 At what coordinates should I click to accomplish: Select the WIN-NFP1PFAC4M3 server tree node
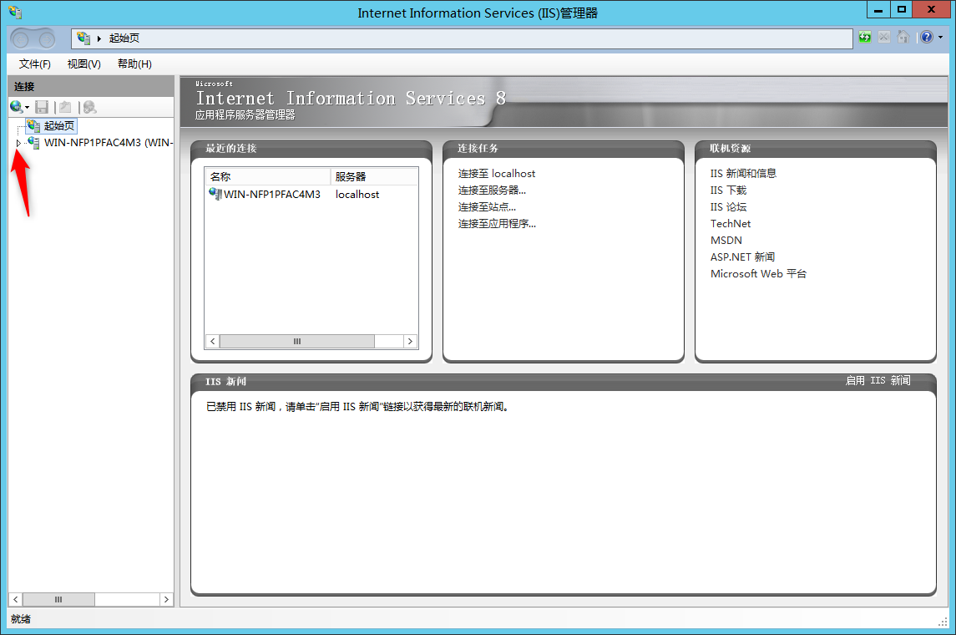coord(109,143)
